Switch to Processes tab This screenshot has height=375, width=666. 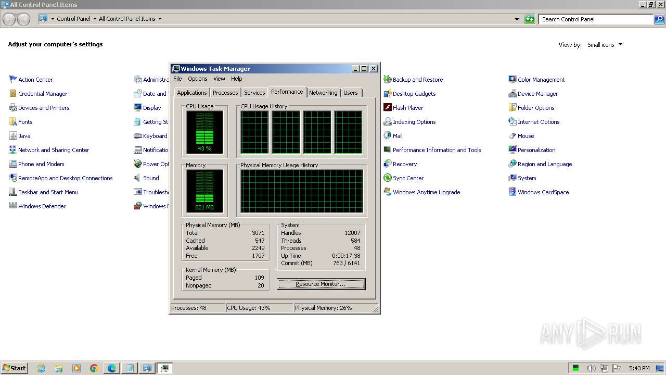click(x=225, y=93)
